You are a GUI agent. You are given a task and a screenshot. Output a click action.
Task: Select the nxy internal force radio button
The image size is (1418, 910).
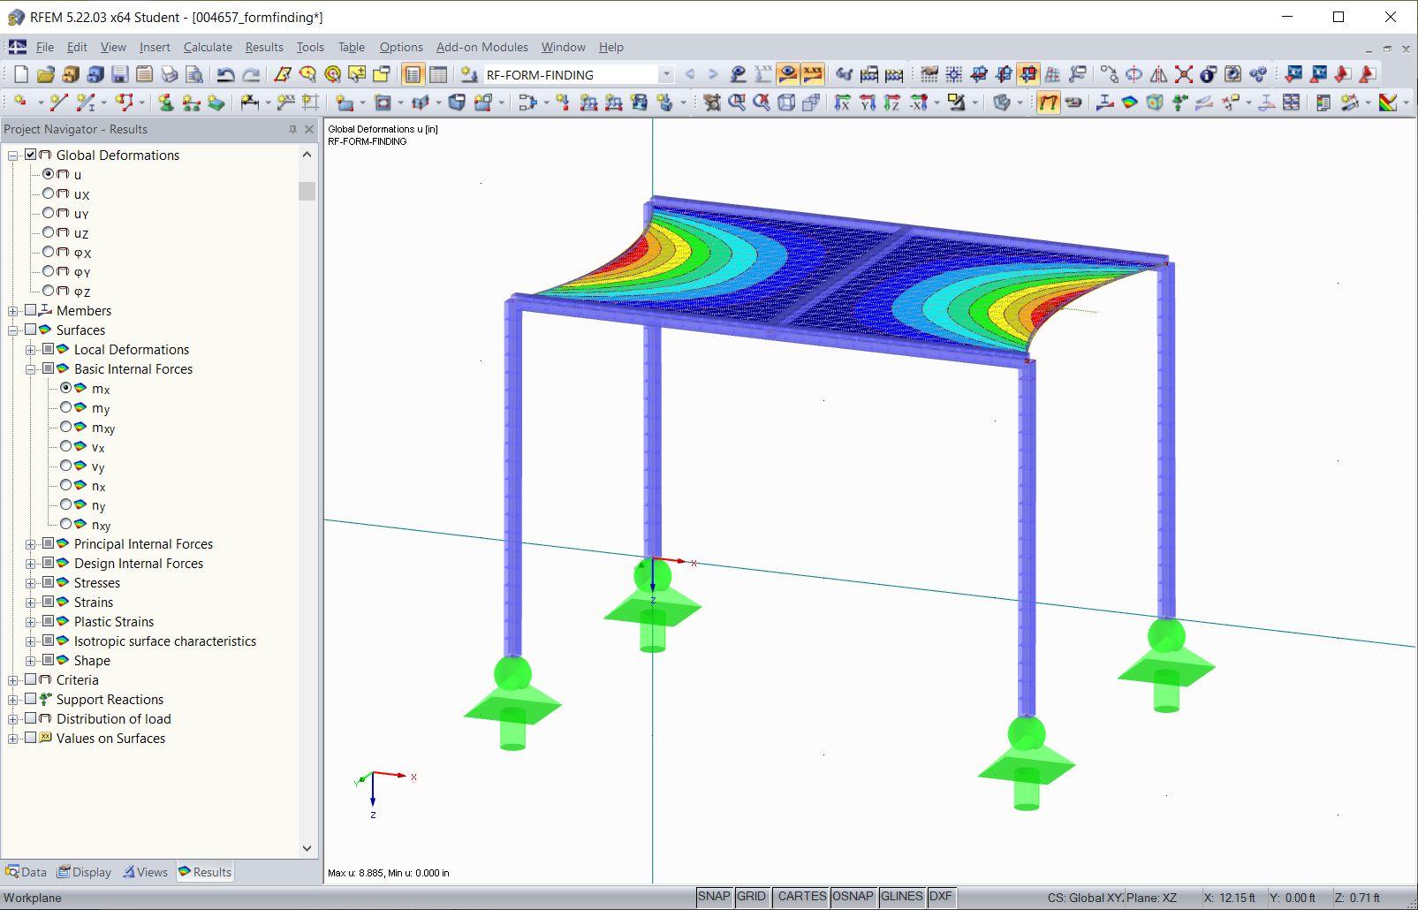(x=66, y=524)
